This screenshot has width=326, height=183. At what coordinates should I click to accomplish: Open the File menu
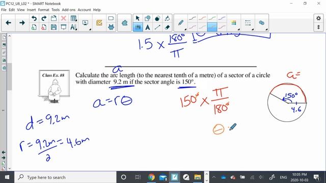coord(4,10)
